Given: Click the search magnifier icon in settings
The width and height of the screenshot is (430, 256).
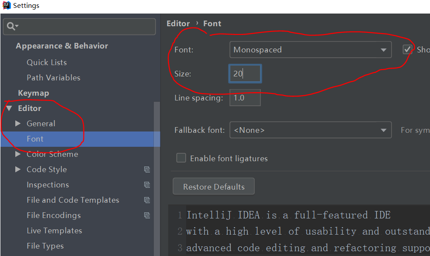Looking at the screenshot, I should click(11, 27).
